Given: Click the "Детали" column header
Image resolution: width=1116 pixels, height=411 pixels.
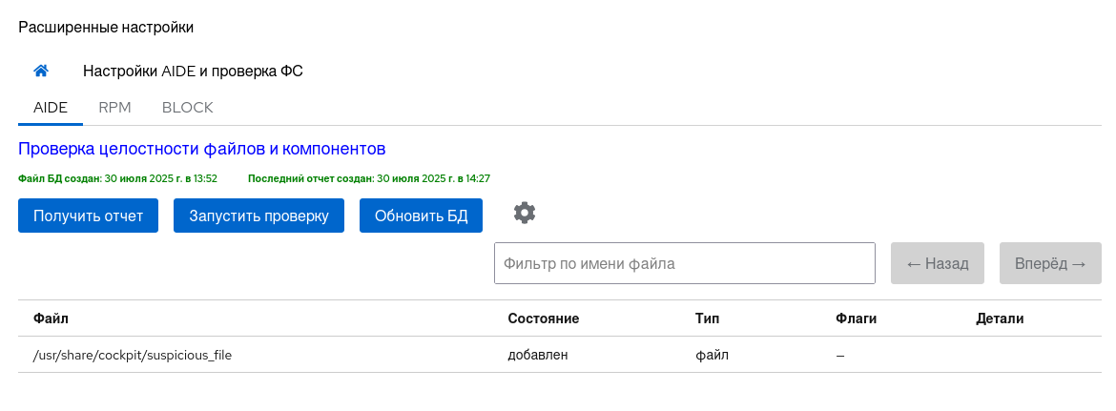Looking at the screenshot, I should click(x=1000, y=319).
